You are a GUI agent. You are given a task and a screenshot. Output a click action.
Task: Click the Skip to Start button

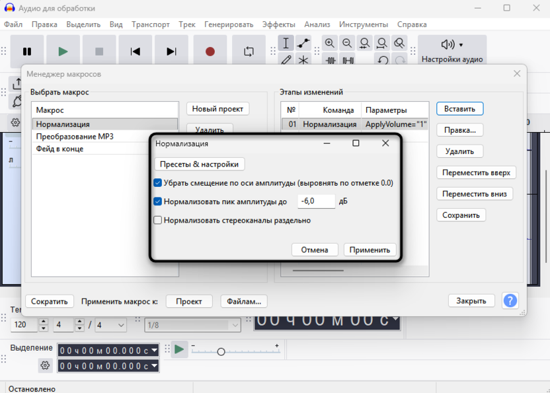(135, 52)
